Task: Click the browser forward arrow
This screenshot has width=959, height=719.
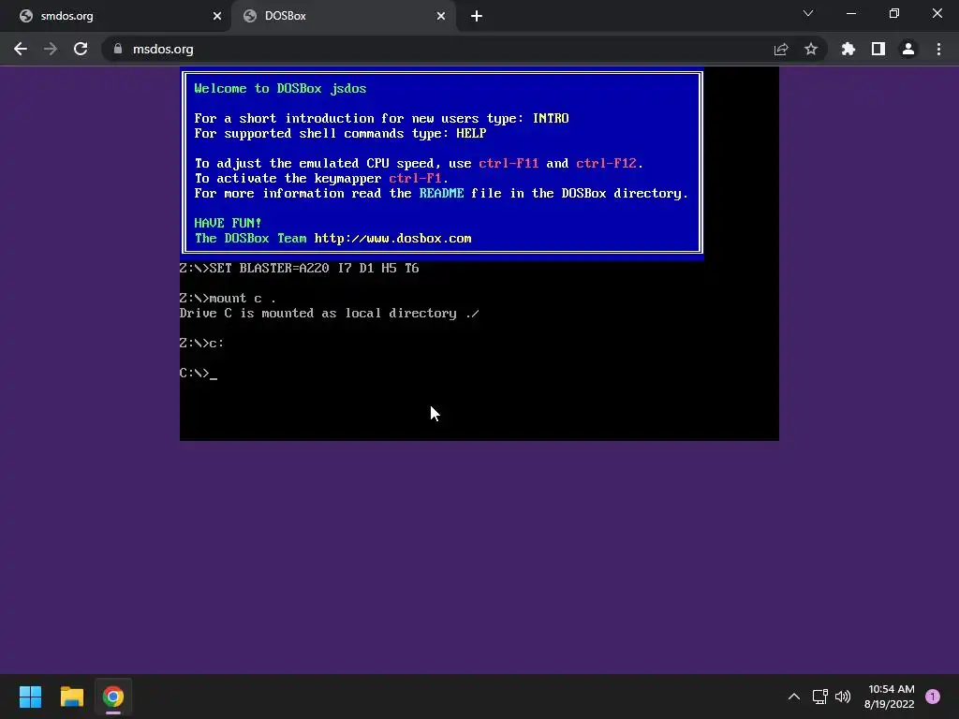Action: [51, 49]
